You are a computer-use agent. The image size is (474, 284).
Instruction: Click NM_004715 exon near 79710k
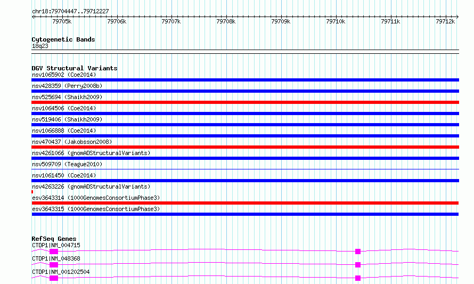tap(358, 251)
